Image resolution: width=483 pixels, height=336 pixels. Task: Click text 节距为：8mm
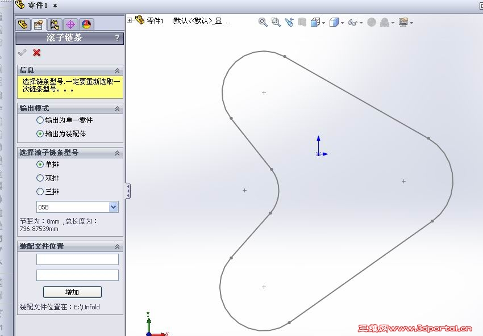39,221
